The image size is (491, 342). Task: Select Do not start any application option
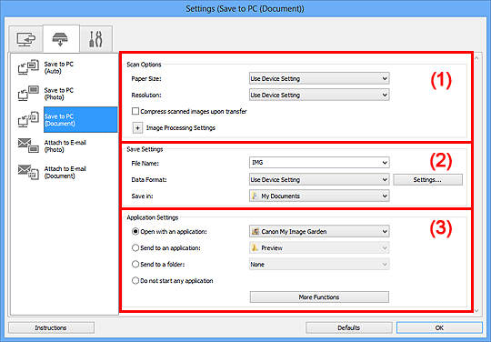[135, 281]
